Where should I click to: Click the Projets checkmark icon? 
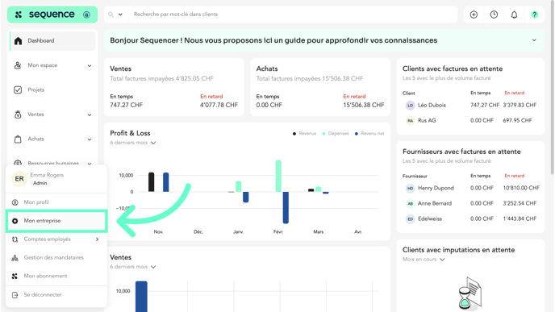[18, 89]
